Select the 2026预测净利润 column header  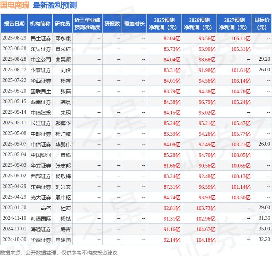199,24
